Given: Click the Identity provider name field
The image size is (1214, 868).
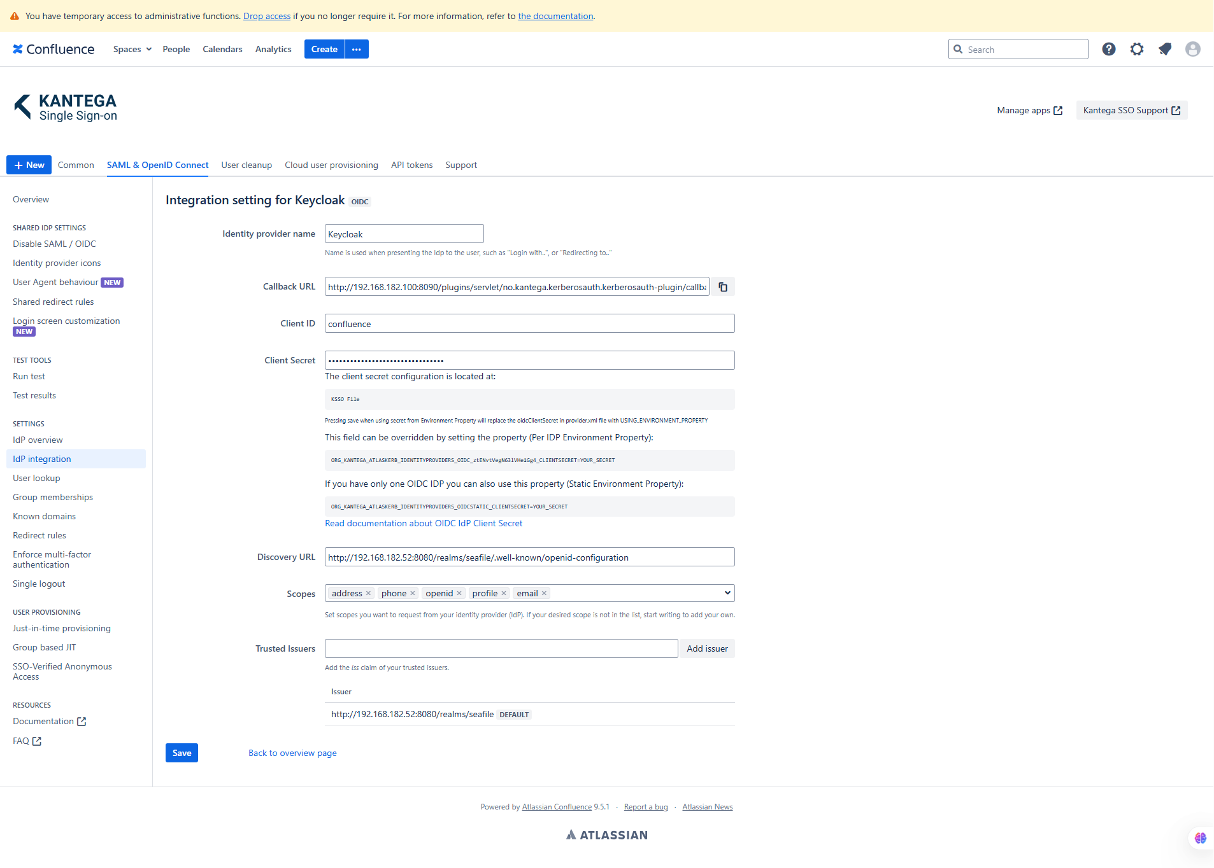Looking at the screenshot, I should coord(404,234).
